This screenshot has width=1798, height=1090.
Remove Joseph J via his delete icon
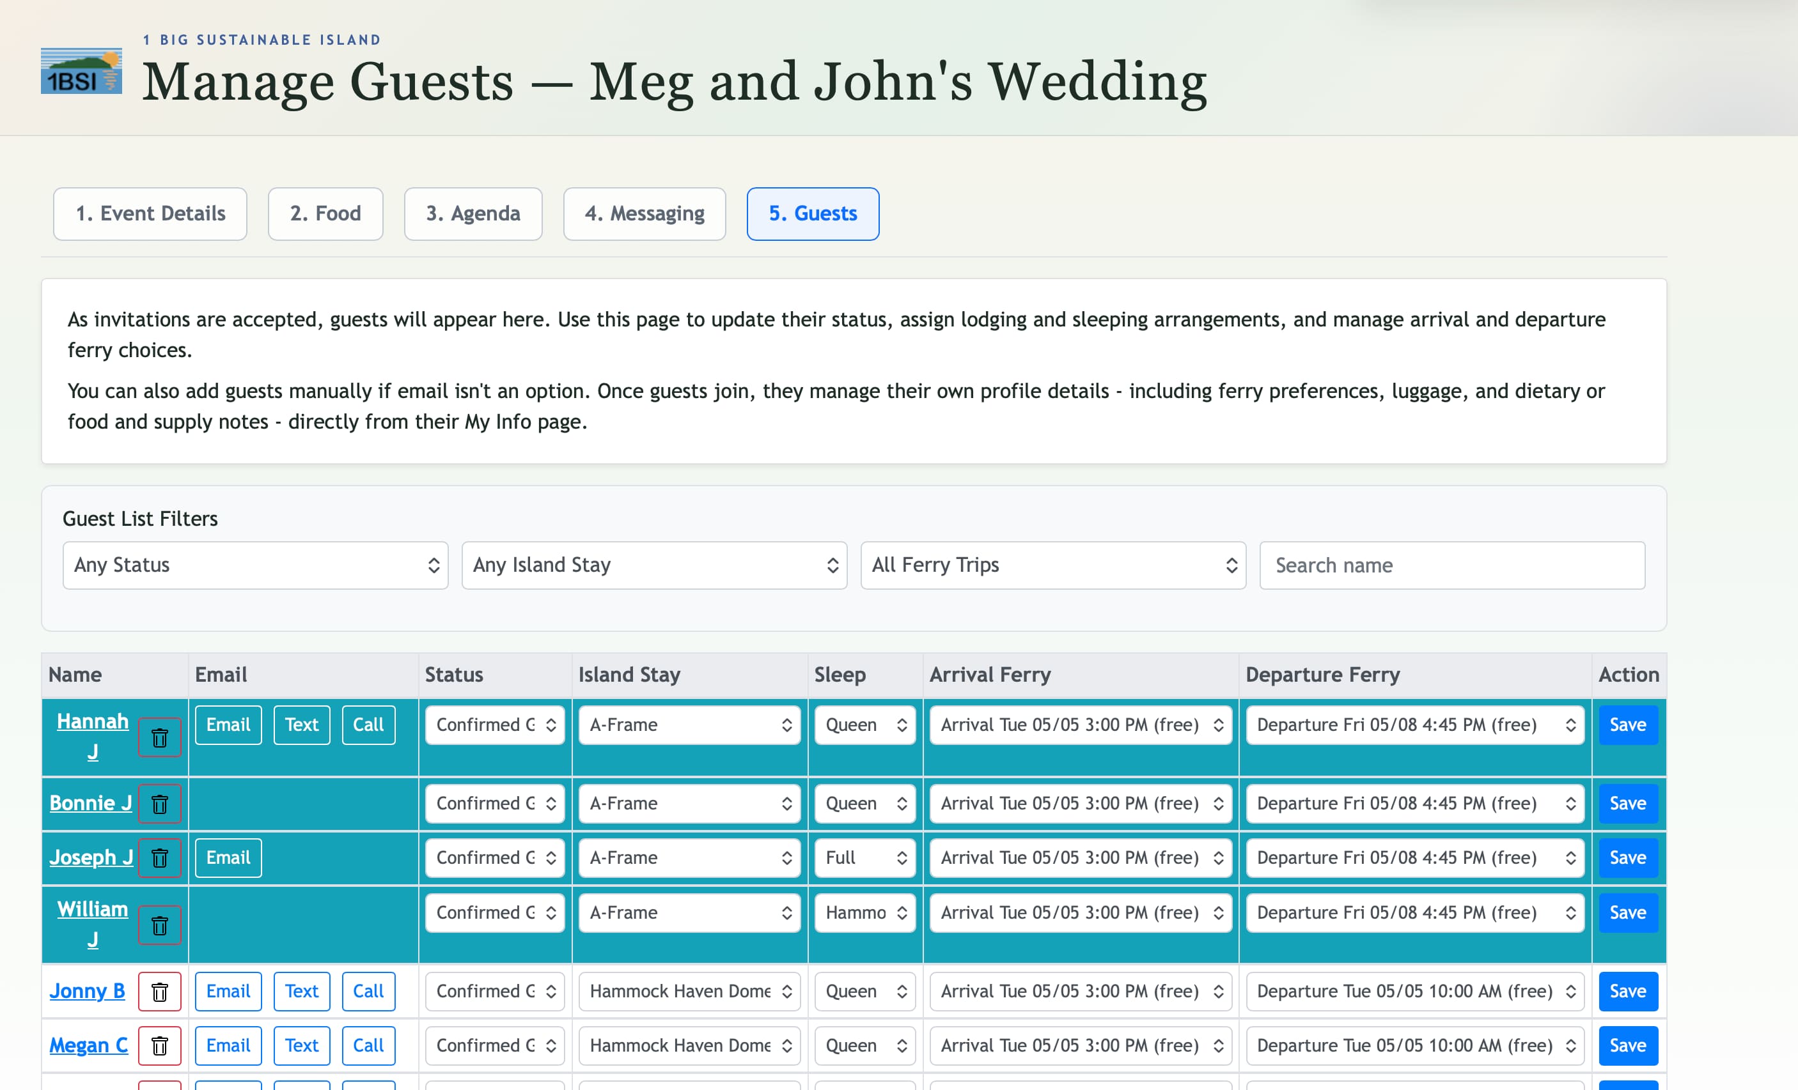[160, 857]
